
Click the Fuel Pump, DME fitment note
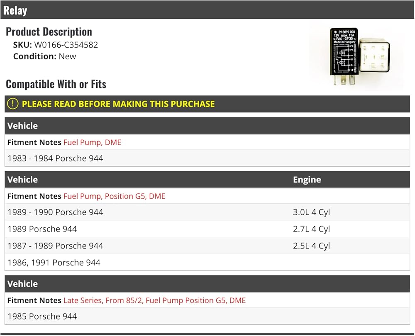pos(93,142)
